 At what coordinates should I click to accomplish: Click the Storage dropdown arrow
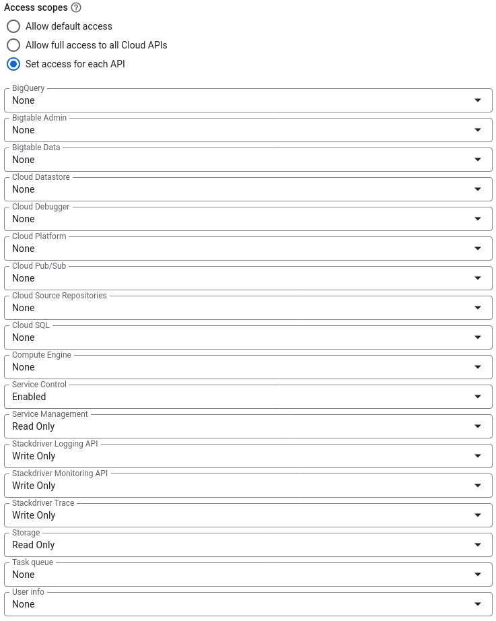click(x=478, y=545)
